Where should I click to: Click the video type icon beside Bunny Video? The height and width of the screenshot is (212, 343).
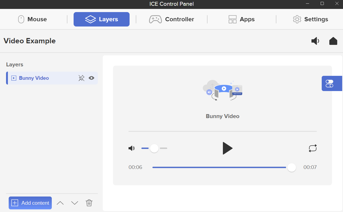(13, 78)
